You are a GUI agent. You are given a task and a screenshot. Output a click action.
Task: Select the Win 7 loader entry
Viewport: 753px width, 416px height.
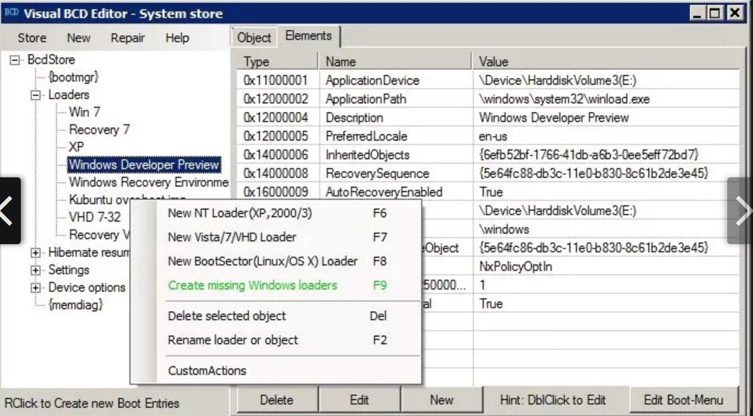84,112
